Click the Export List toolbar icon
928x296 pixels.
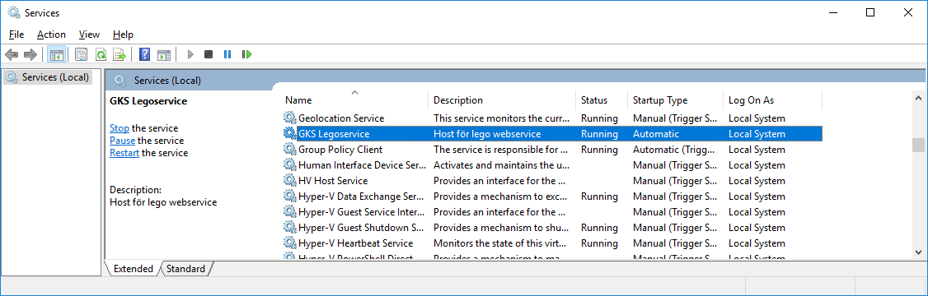point(120,54)
